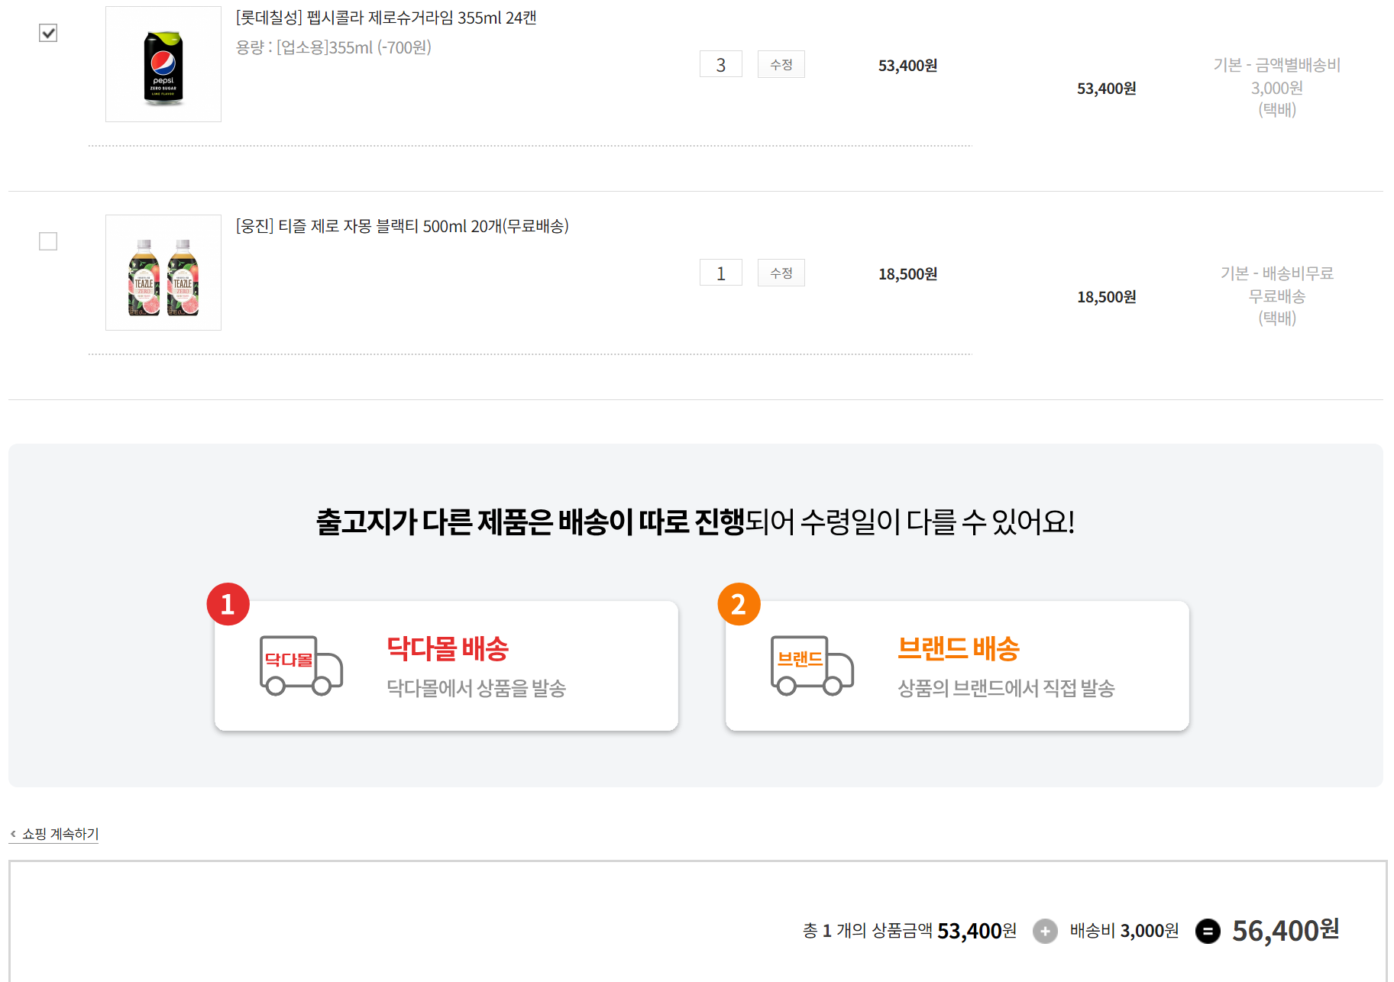Click the Pepsi option text 용량 : [업소용]355ml
Image resolution: width=1394 pixels, height=982 pixels.
(x=334, y=47)
